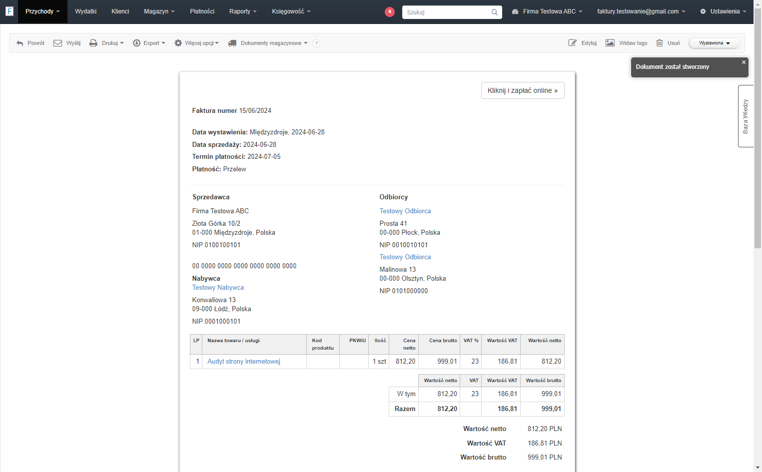Open Testowy Odbiorca link above Malinowa 13
762x472 pixels.
point(405,257)
